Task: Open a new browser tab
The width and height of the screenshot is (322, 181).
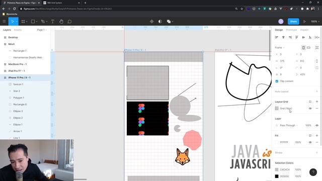Action: (85, 3)
